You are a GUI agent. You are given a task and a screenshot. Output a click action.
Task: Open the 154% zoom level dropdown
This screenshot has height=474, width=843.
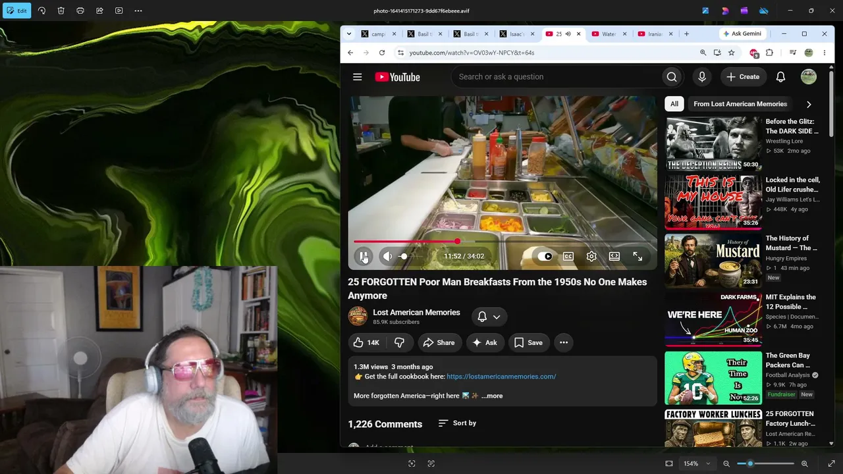(697, 463)
